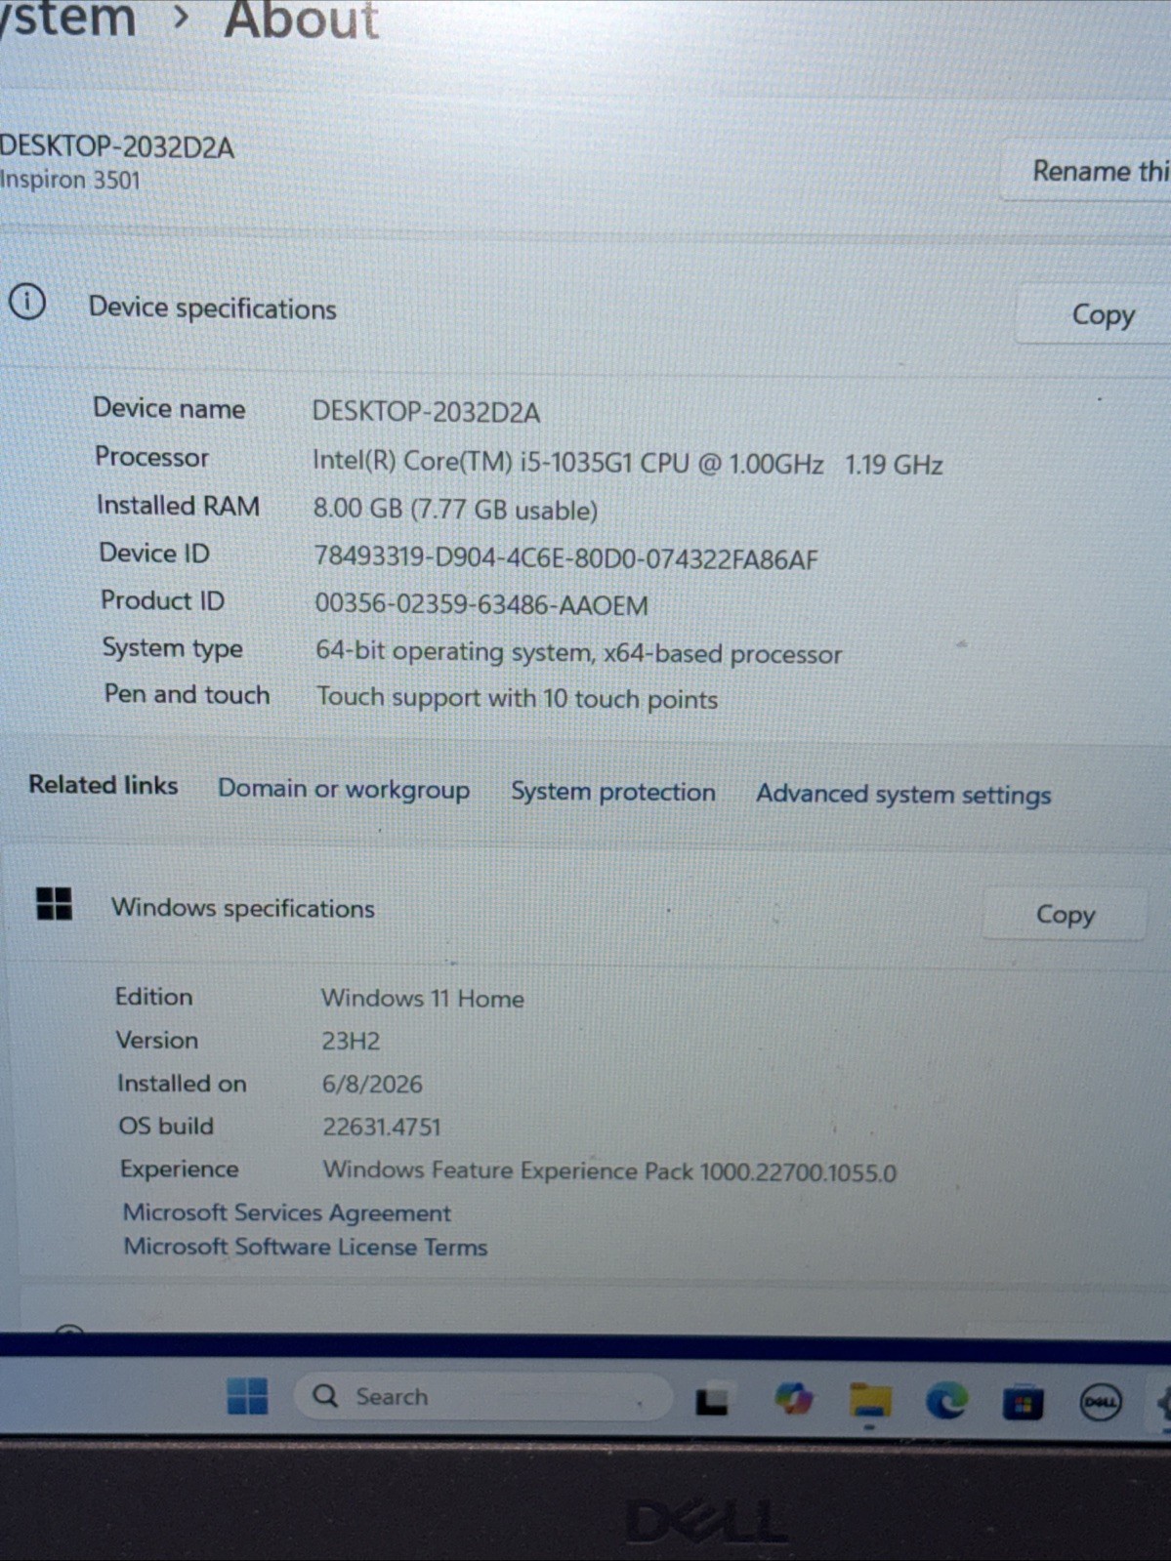Click the Device specifications info icon

pos(27,302)
